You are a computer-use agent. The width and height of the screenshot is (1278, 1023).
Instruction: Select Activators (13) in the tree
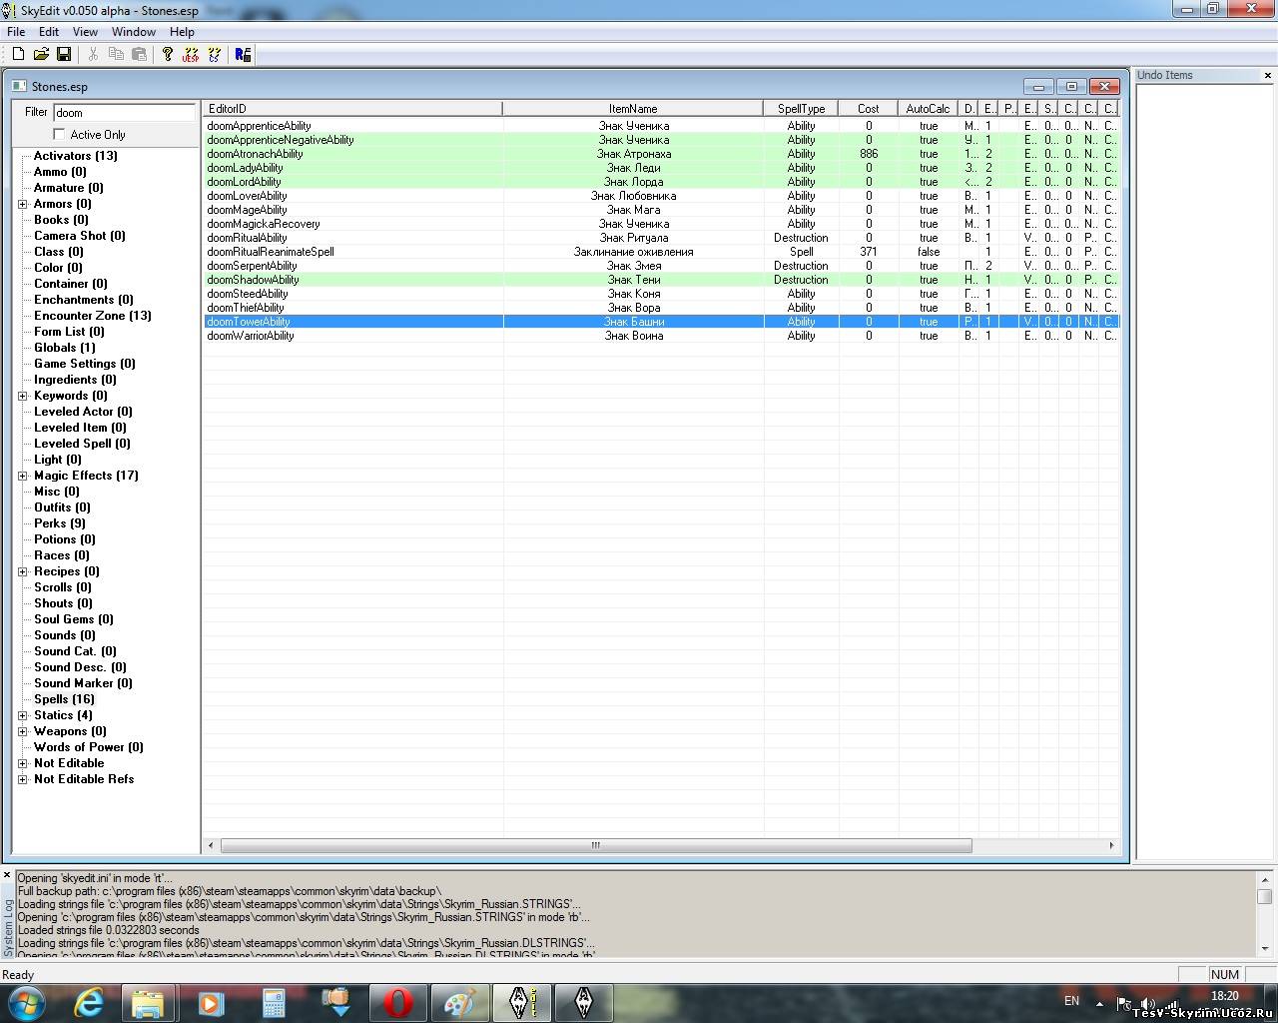pos(76,156)
